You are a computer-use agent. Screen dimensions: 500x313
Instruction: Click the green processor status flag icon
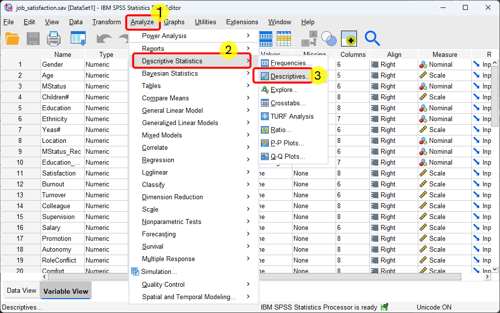tap(384, 307)
